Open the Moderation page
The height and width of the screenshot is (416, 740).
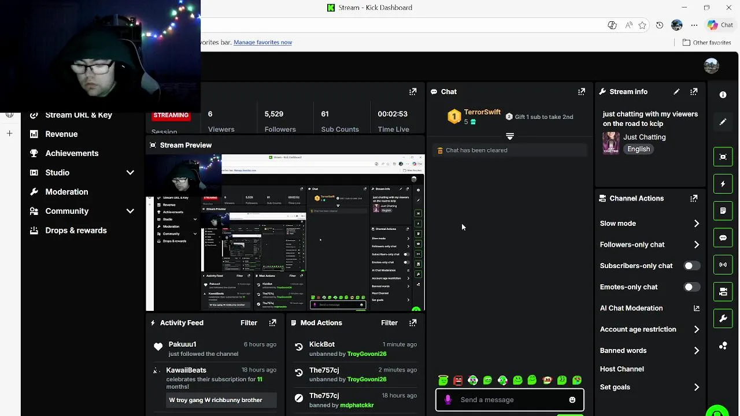coord(66,192)
